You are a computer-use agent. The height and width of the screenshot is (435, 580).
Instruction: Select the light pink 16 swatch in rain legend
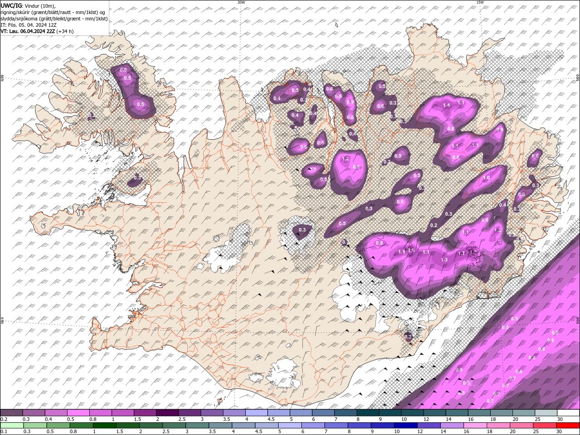click(475, 425)
